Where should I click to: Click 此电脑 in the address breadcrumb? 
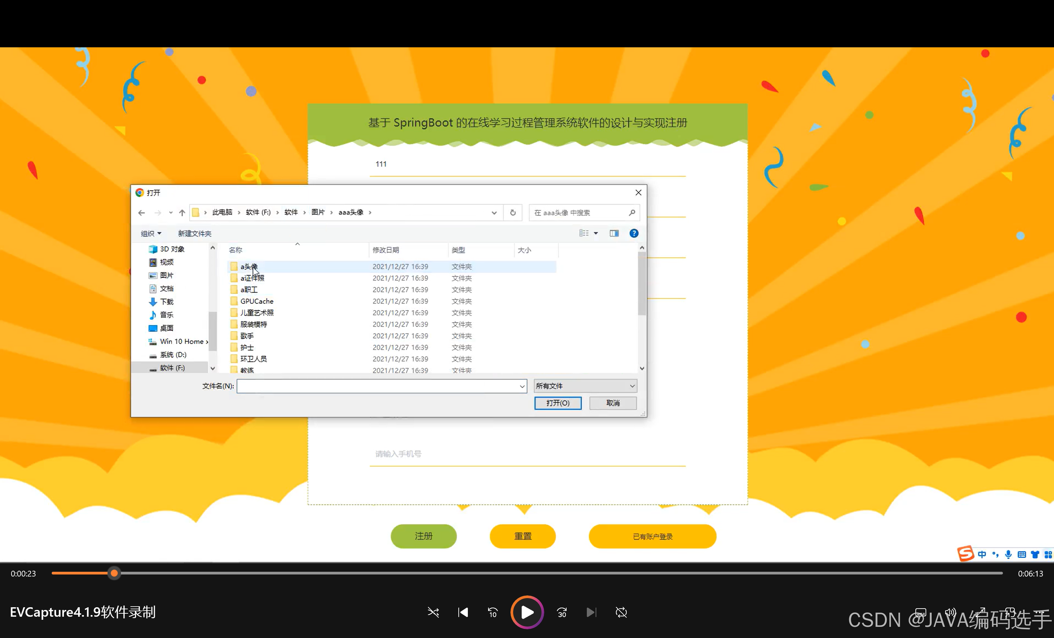pyautogui.click(x=222, y=213)
